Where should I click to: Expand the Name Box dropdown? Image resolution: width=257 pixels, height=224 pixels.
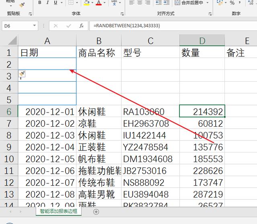(35, 26)
